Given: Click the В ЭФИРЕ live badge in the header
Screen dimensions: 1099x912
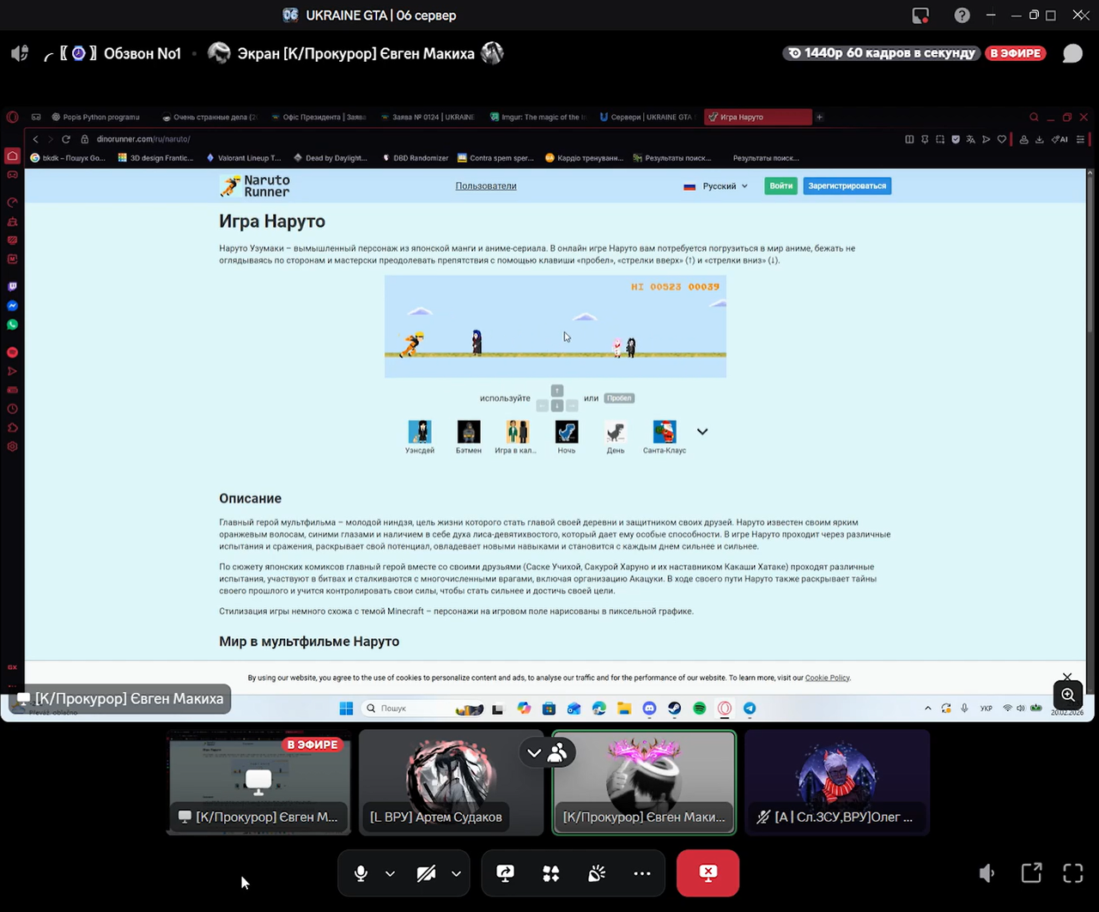Looking at the screenshot, I should (x=1016, y=53).
